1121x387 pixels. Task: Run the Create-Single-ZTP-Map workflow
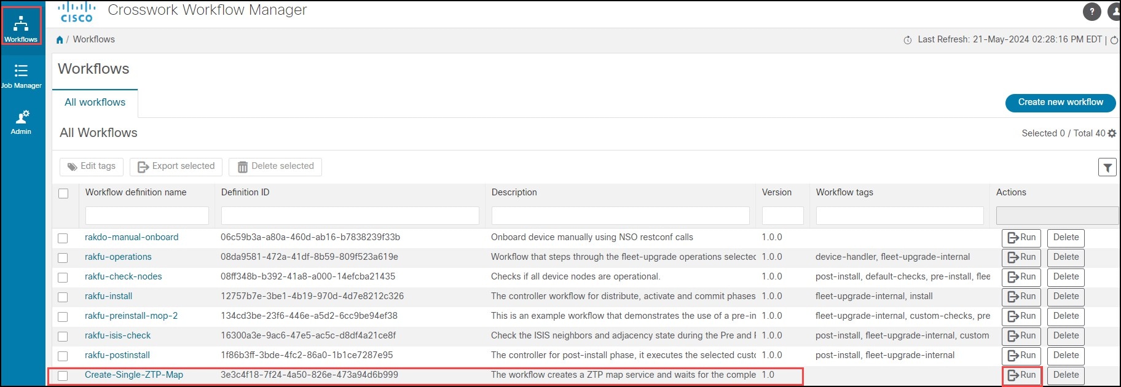pos(1021,375)
